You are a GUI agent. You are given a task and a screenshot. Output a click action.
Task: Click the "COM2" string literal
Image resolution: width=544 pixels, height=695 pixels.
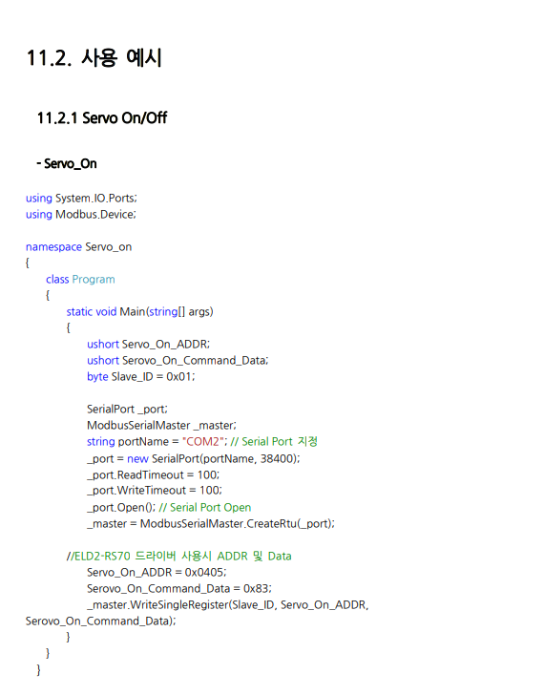point(203,441)
